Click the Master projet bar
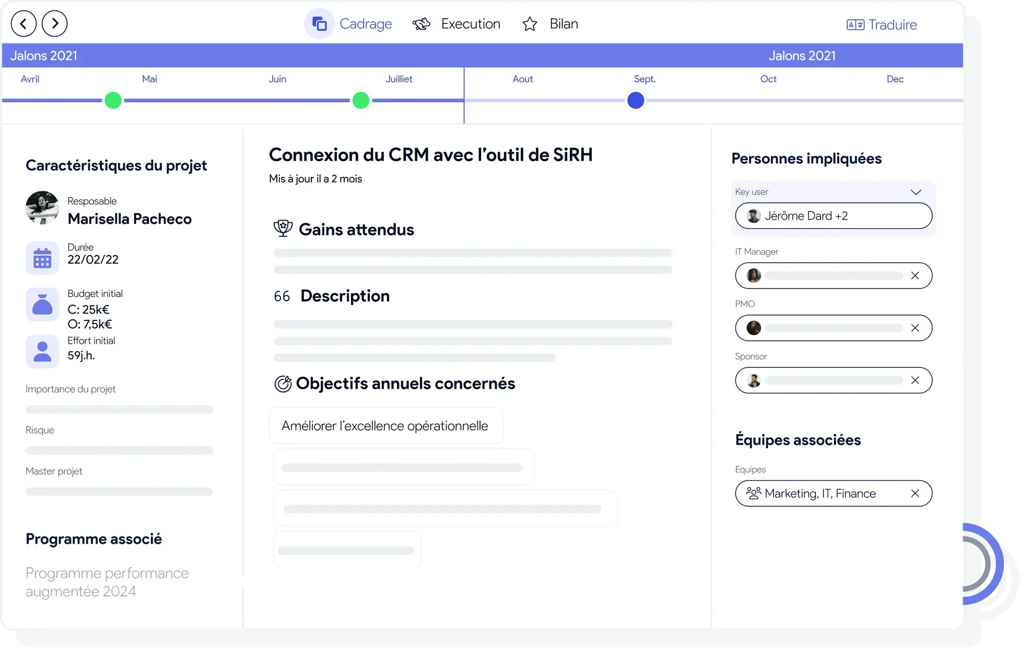This screenshot has height=647, width=1020. point(119,492)
